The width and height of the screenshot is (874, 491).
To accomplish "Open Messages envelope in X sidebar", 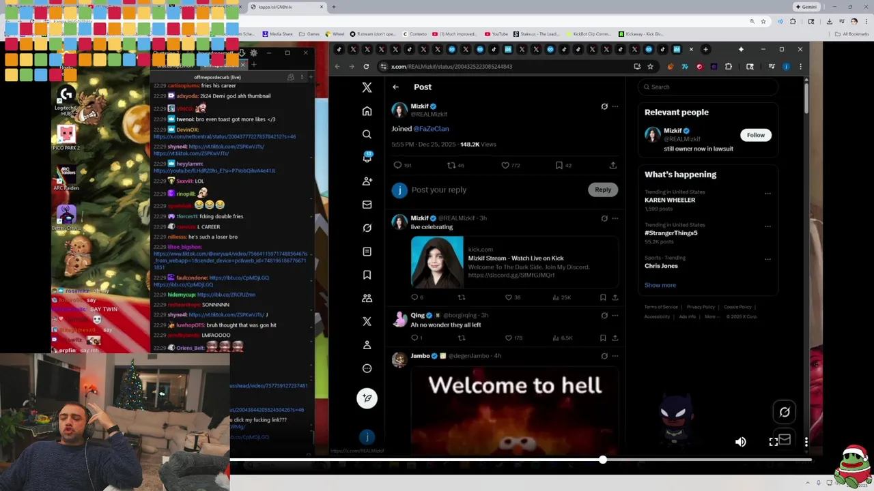I will pyautogui.click(x=367, y=205).
